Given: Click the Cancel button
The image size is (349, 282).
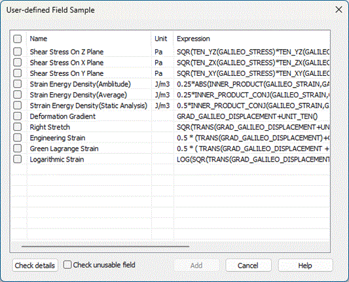Looking at the screenshot, I should 248,266.
